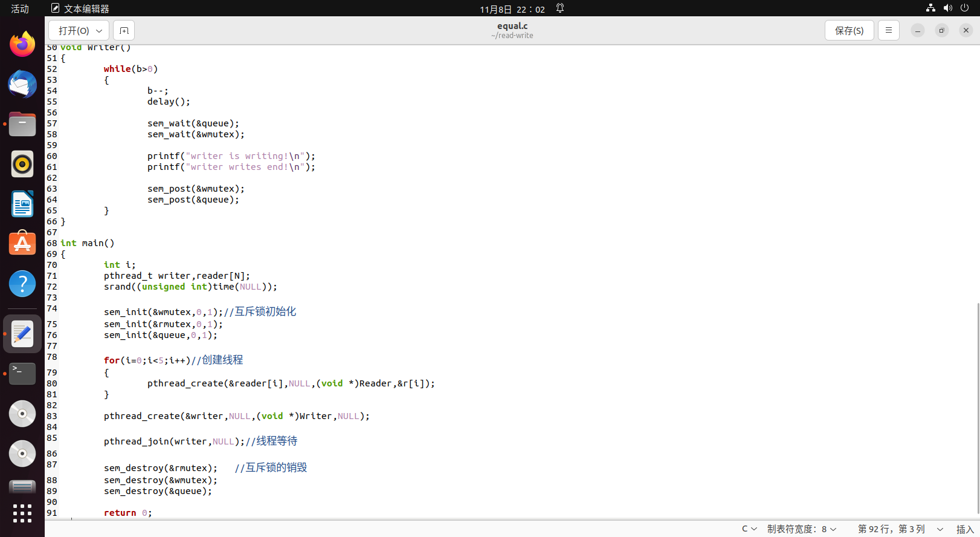
Task: Click the 'delay();' line
Action: (169, 102)
